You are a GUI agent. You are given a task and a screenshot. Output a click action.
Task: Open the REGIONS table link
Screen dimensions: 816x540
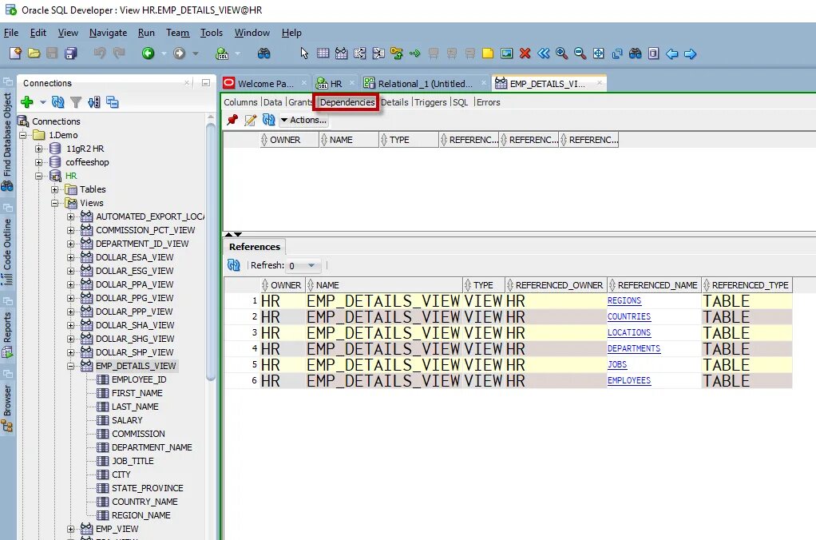point(624,300)
